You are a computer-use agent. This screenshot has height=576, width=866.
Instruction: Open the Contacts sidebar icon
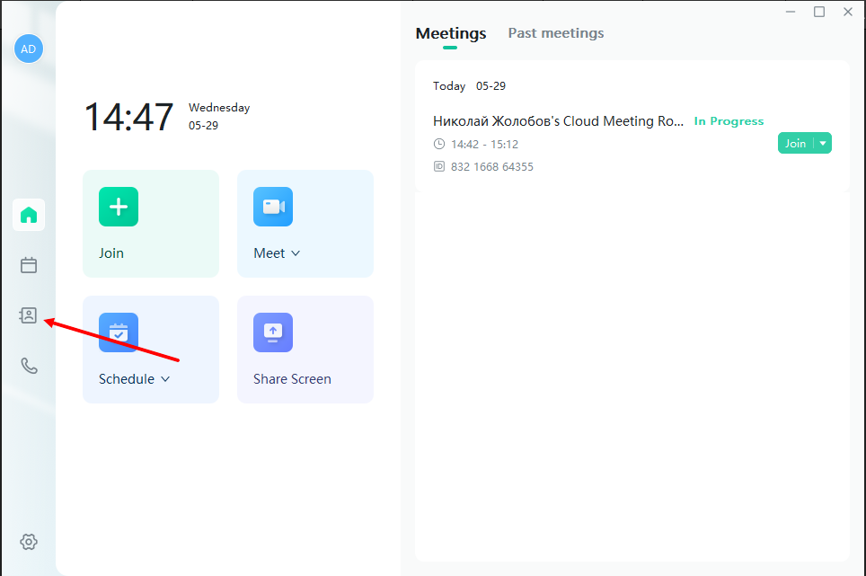coord(28,315)
